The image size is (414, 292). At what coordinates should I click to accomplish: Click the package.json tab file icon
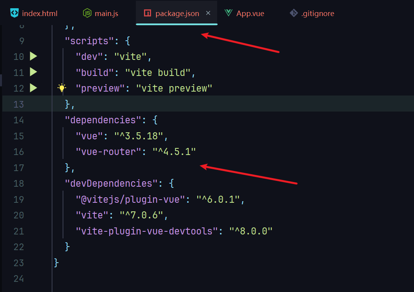tap(148, 13)
